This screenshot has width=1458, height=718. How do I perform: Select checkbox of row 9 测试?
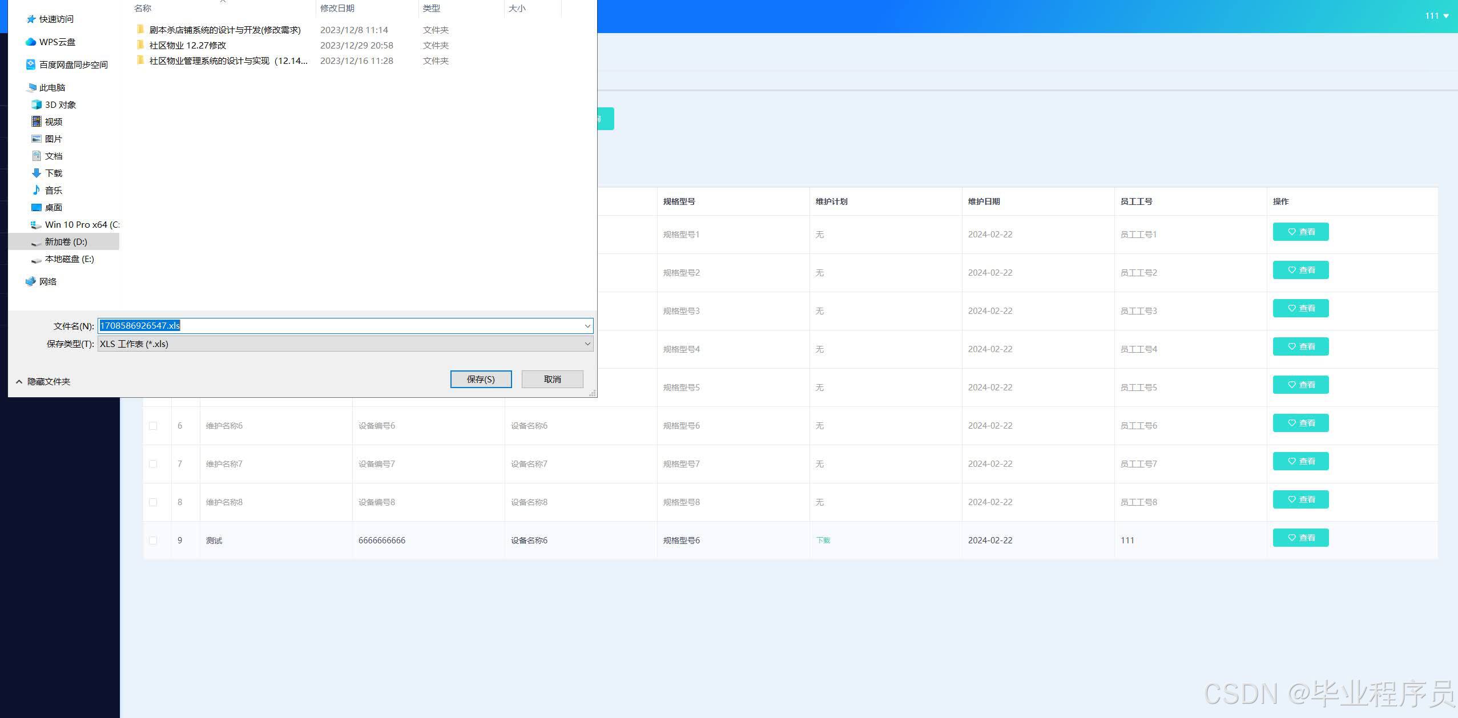153,540
